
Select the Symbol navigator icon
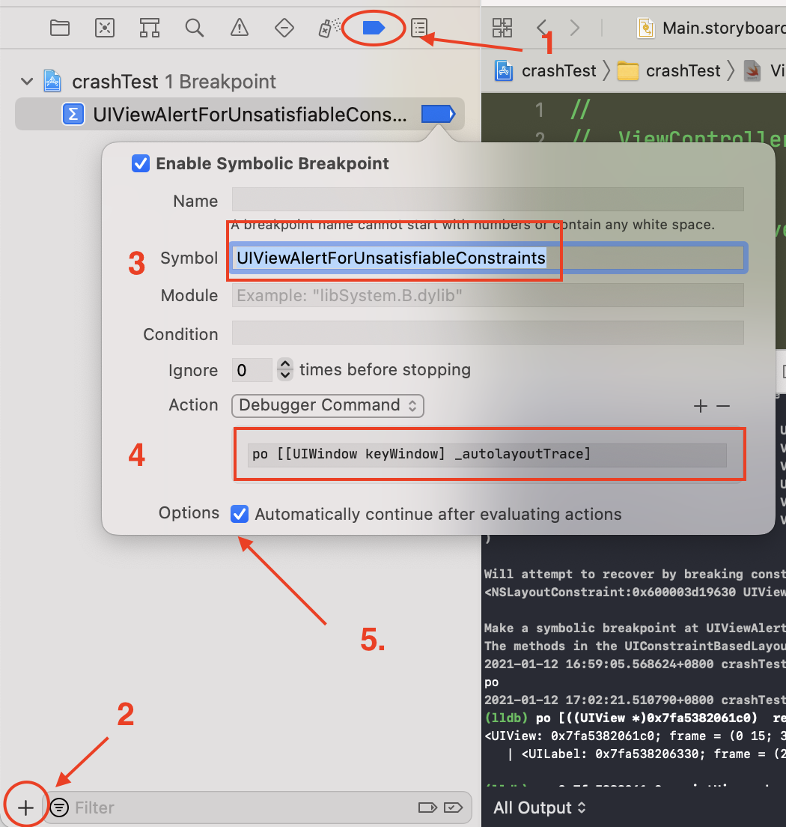150,27
